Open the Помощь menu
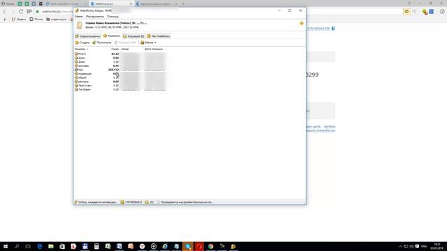This screenshot has height=251, width=447. point(112,17)
